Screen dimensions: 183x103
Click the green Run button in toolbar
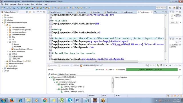click(x=27, y=8)
